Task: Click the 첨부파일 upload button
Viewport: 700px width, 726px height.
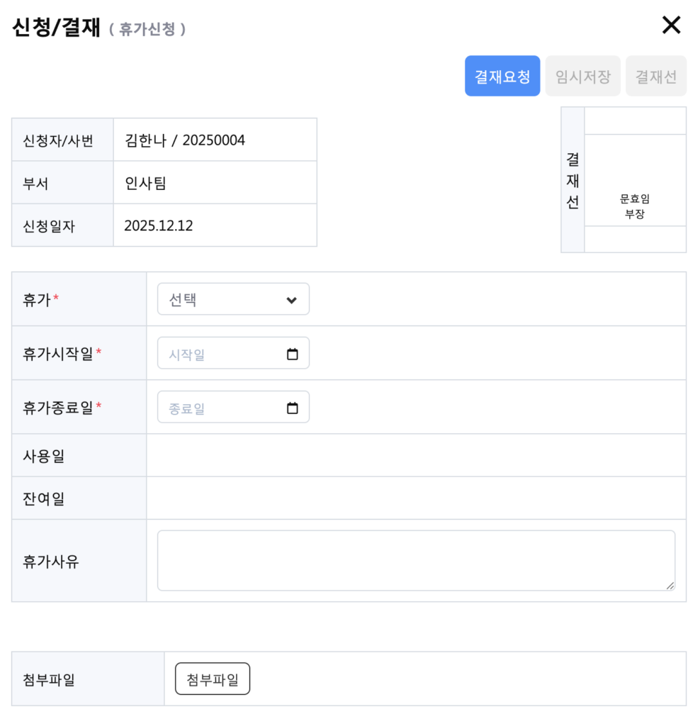Action: 213,679
